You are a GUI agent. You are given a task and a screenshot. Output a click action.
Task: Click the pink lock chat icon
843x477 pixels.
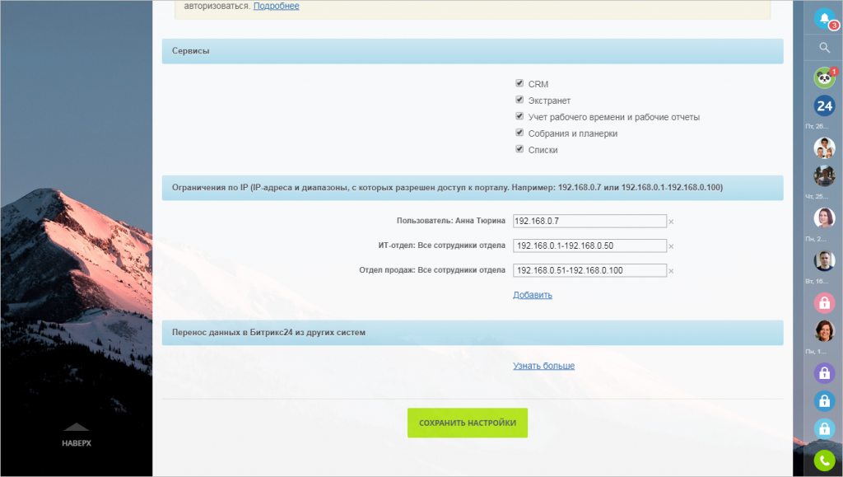click(x=824, y=302)
